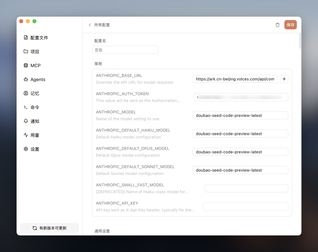
Task: Open the 命令 terminal prompt icon
Action: (x=26, y=107)
